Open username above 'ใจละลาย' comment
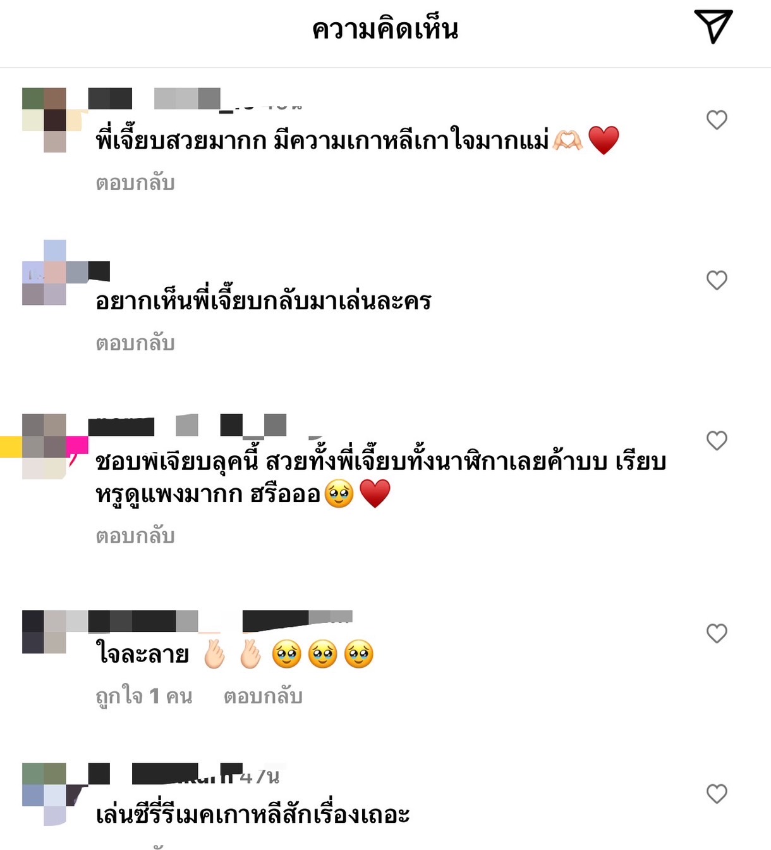 (x=220, y=622)
